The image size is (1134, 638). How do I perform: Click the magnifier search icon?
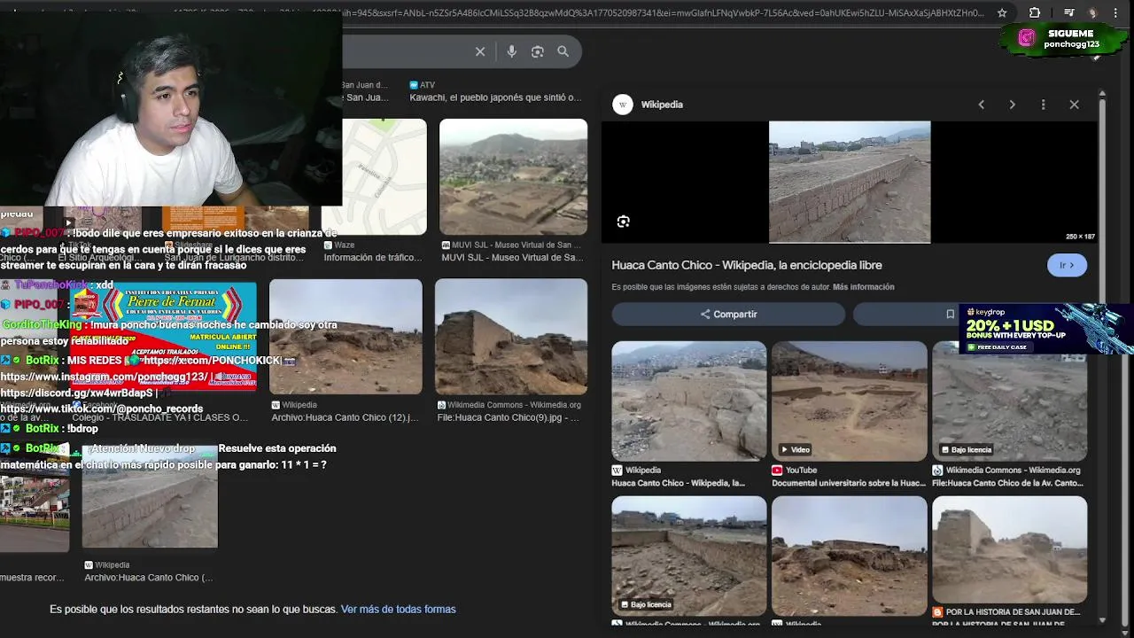click(563, 51)
